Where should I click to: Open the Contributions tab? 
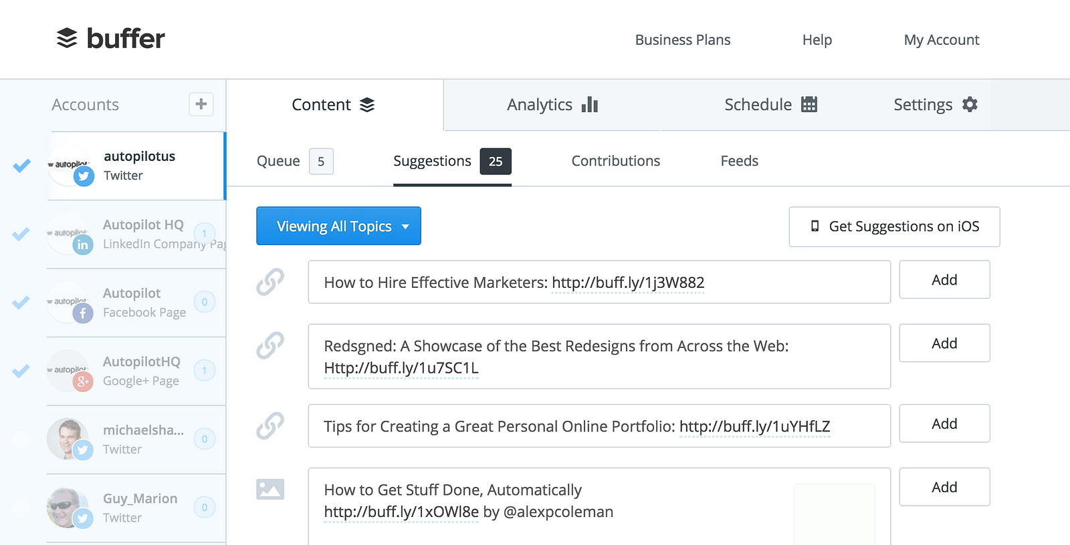click(615, 161)
